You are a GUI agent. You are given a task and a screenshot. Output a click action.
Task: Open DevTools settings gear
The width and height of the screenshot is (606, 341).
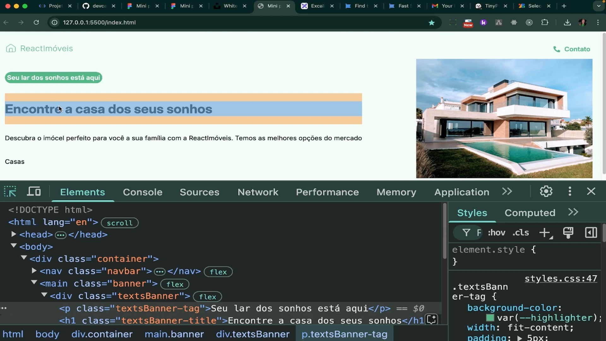coord(546,191)
